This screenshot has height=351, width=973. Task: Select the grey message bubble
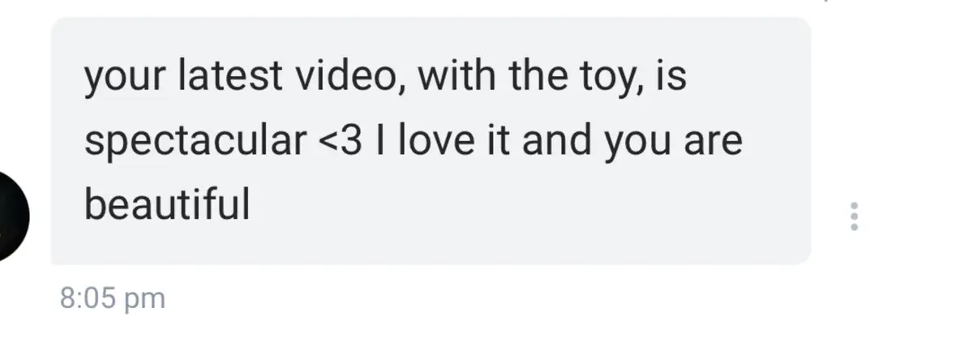431,141
